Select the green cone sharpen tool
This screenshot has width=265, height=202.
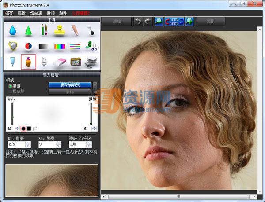tap(28, 30)
